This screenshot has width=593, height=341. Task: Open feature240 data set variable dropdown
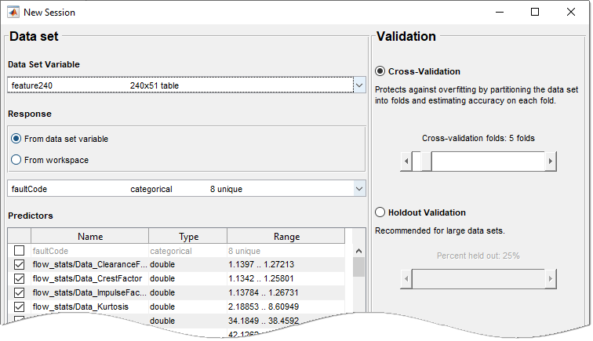(x=358, y=85)
